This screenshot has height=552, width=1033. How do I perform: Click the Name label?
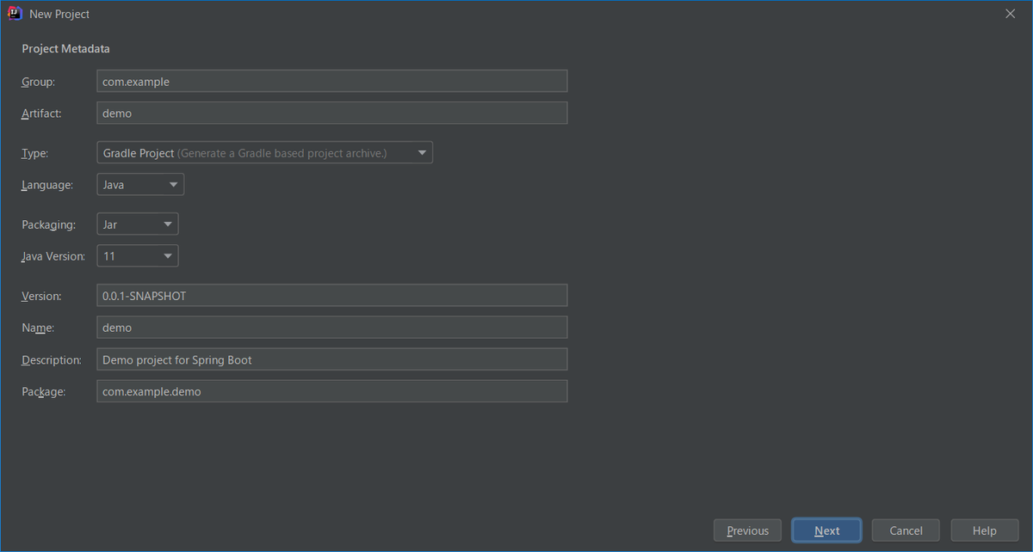tap(38, 328)
